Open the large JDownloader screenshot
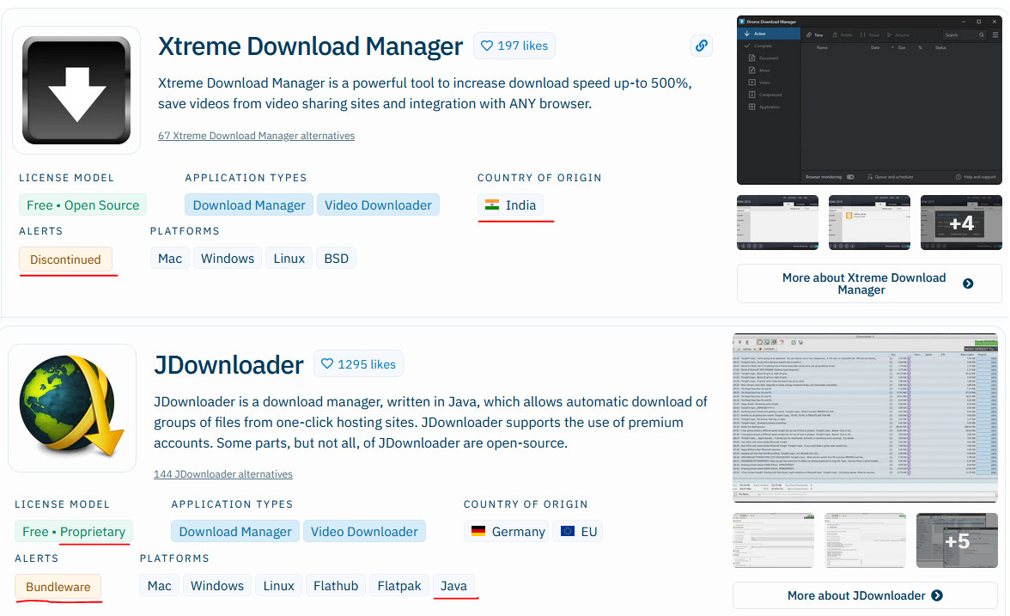This screenshot has height=616, width=1010. point(865,418)
